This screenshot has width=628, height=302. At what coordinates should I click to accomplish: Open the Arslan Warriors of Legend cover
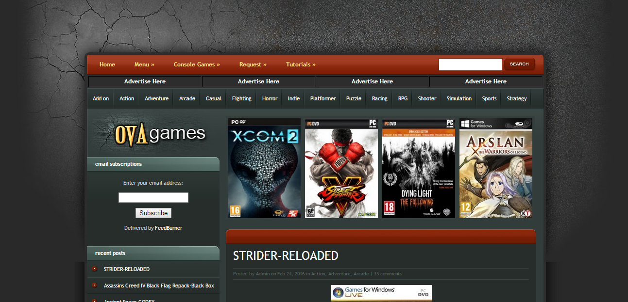496,168
